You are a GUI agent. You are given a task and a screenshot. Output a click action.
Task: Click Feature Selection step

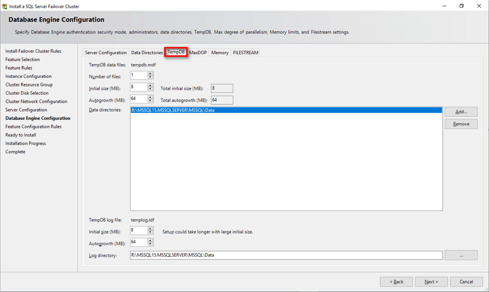22,59
